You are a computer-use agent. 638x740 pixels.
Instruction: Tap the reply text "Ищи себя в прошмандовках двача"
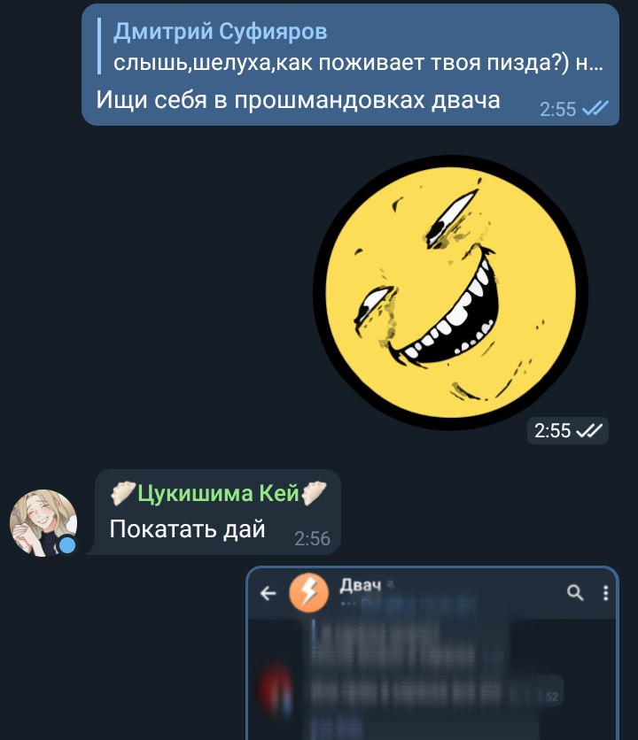click(x=298, y=101)
